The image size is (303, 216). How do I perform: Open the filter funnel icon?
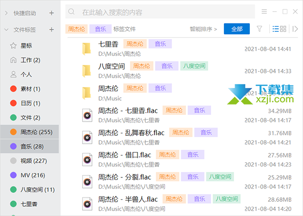(x=260, y=29)
